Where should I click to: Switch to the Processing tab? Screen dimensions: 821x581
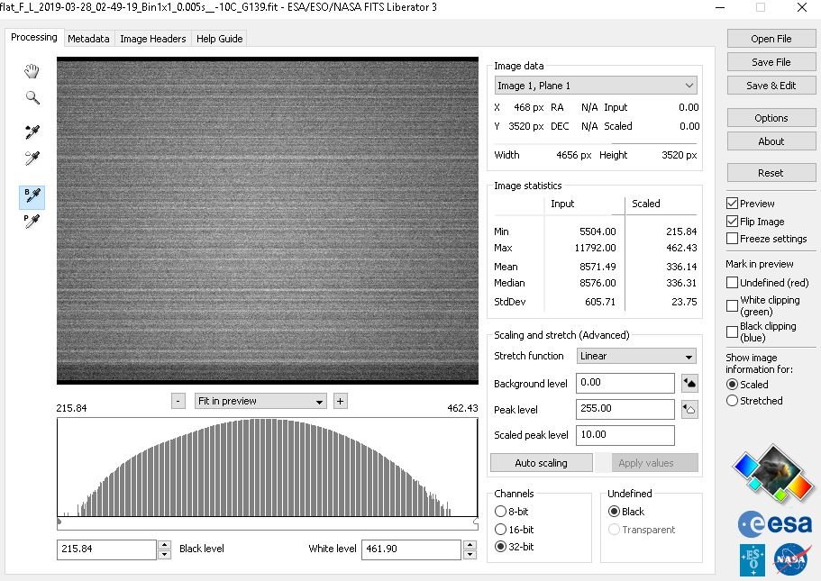34,37
